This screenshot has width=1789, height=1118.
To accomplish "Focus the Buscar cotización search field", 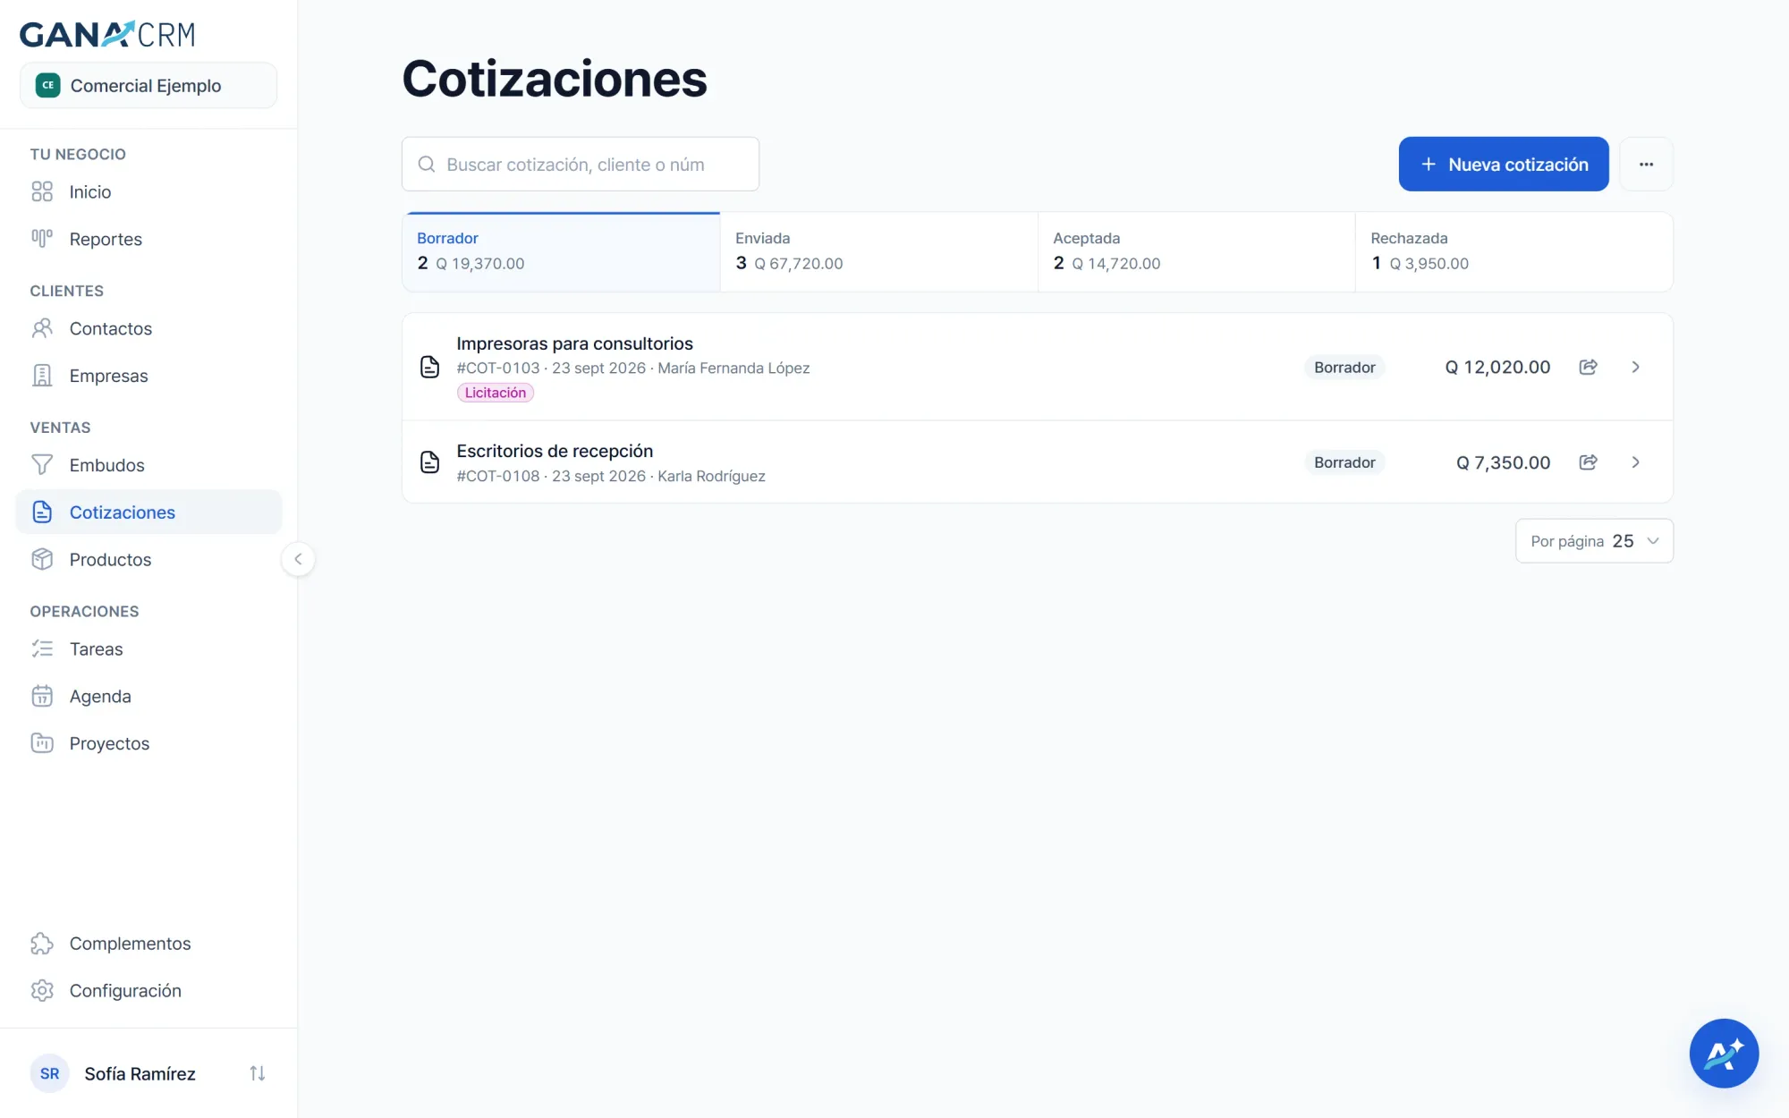I will pos(581,164).
